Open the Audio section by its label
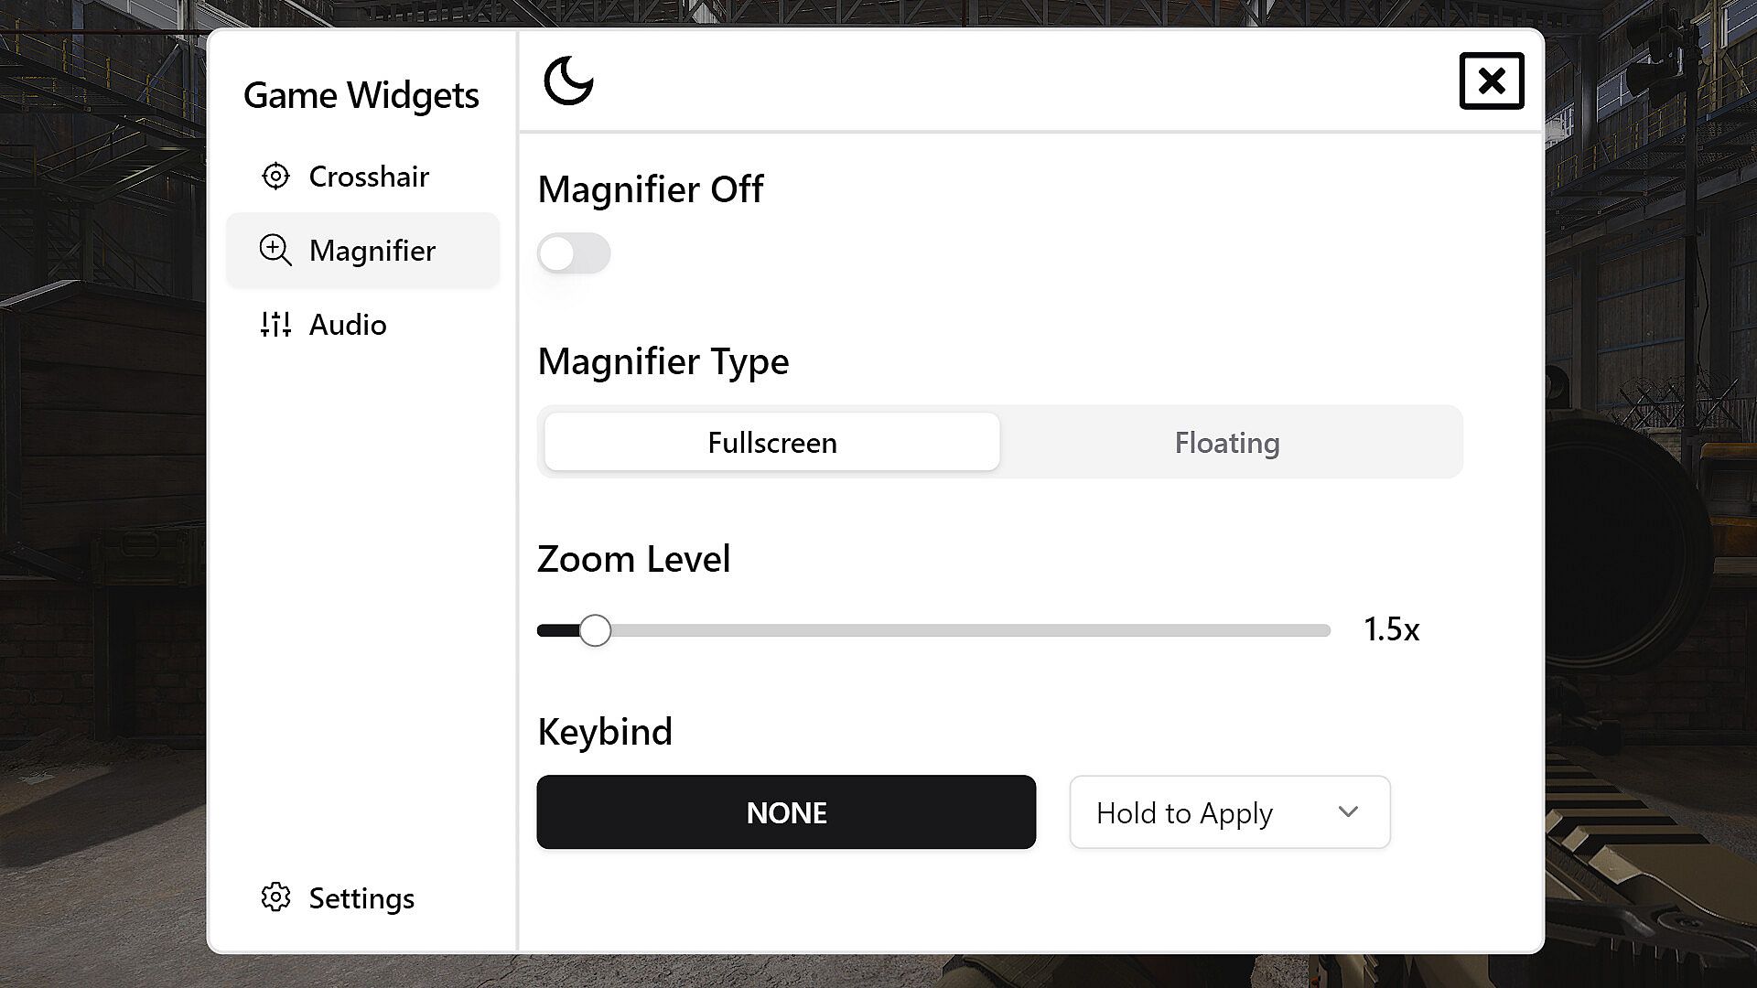This screenshot has width=1757, height=988. 348,325
